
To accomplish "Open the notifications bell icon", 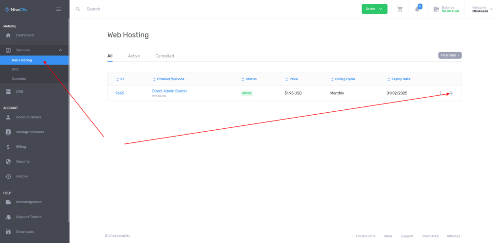I will pyautogui.click(x=417, y=9).
